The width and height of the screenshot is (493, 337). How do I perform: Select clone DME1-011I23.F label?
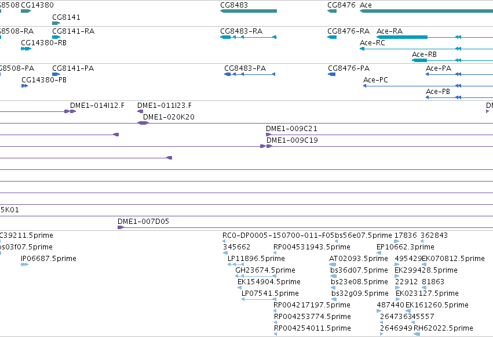(165, 106)
